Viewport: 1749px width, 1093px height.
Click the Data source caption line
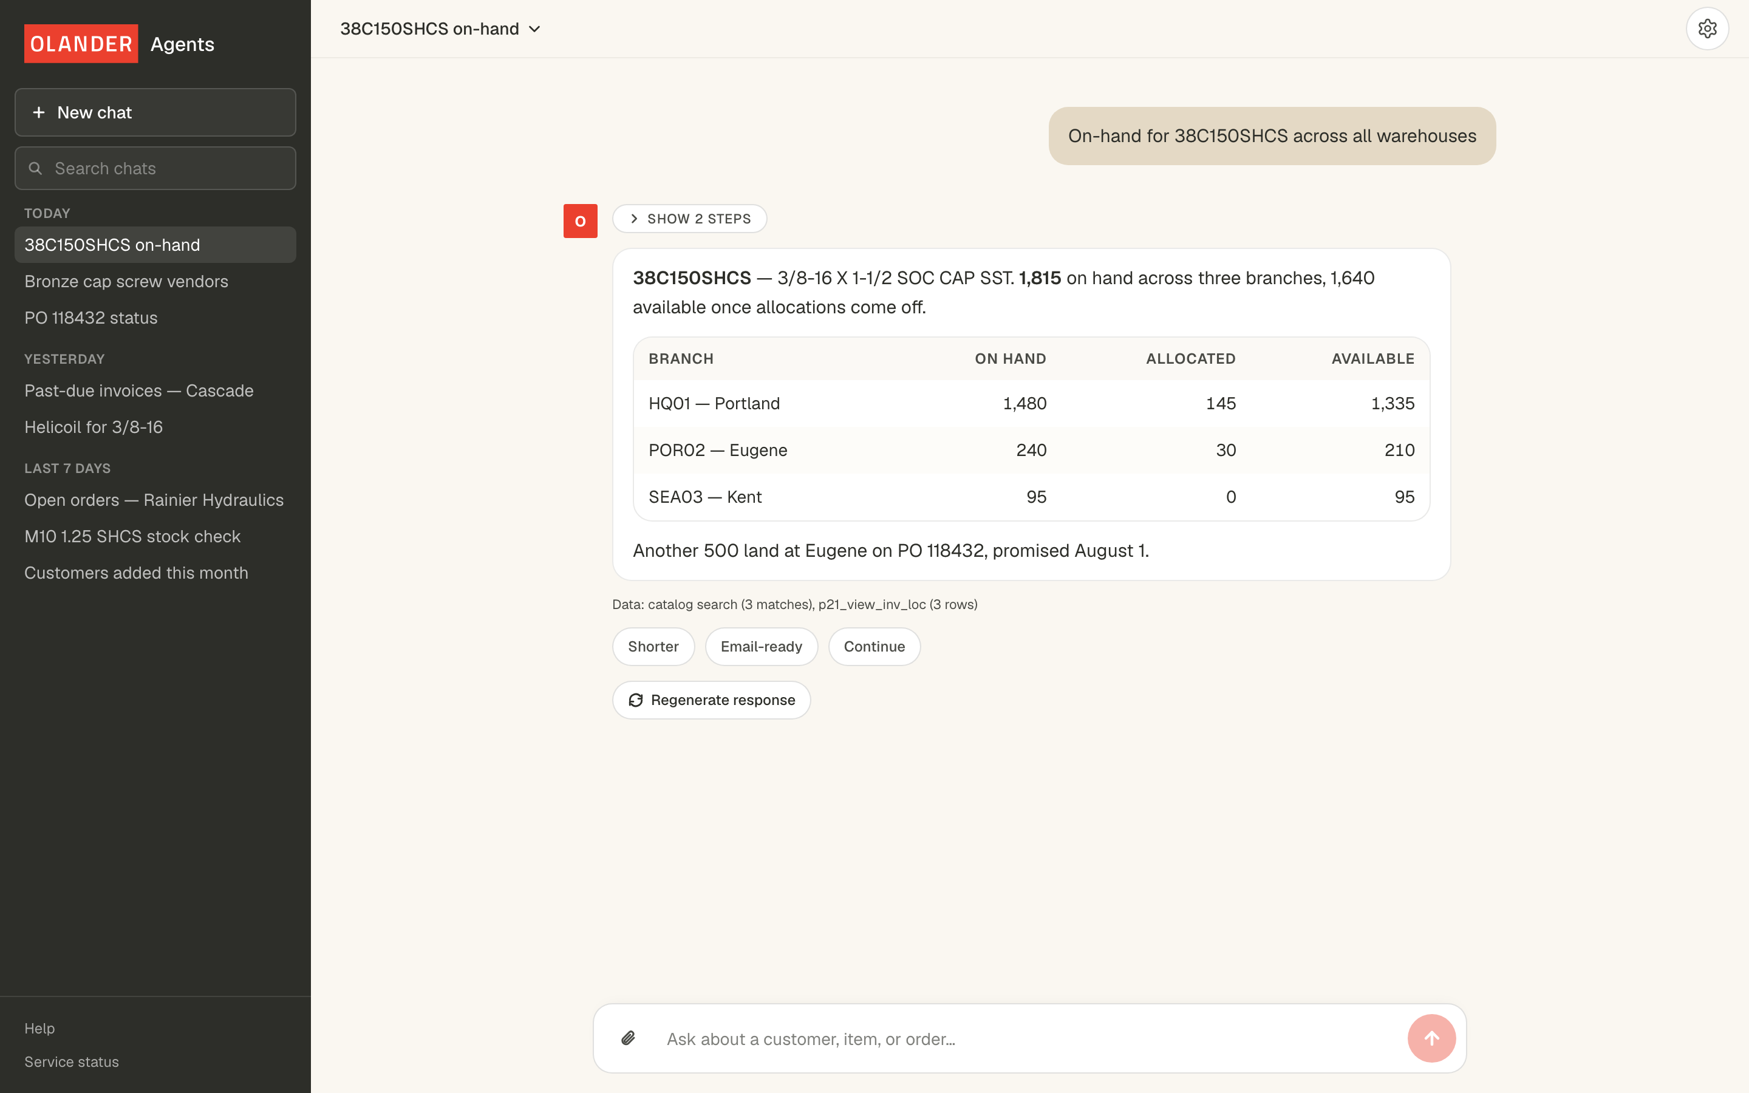click(794, 604)
